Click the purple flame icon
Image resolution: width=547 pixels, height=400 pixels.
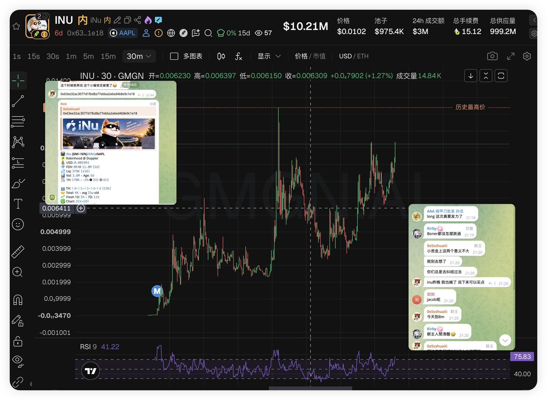click(x=148, y=21)
